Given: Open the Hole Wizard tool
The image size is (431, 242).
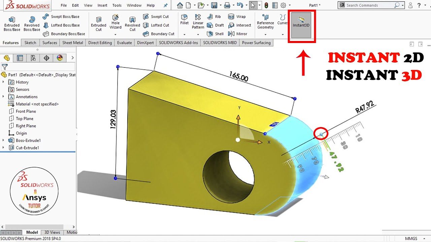Looking at the screenshot, I should pyautogui.click(x=115, y=22).
